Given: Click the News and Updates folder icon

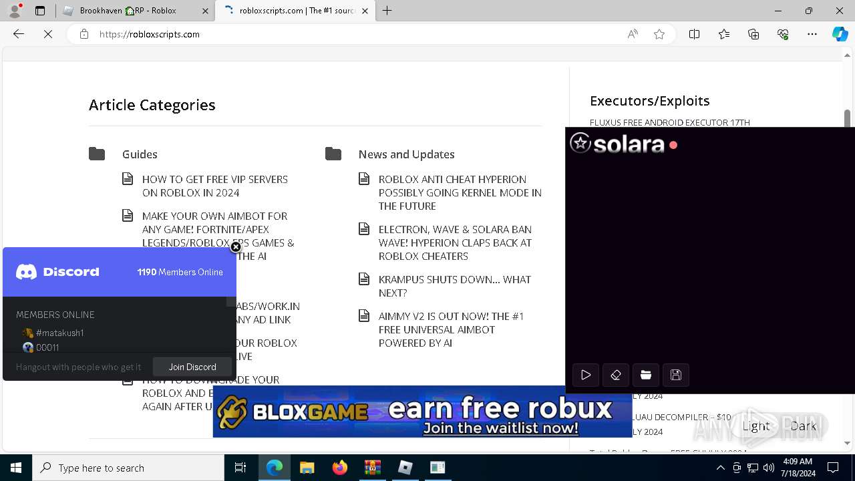Looking at the screenshot, I should (333, 154).
